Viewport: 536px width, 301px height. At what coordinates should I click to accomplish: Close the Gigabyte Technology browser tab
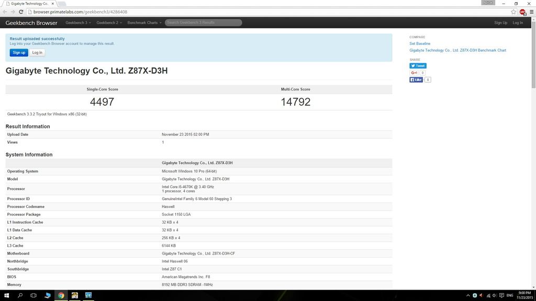53,4
